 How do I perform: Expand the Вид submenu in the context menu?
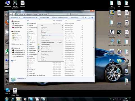[51, 26]
